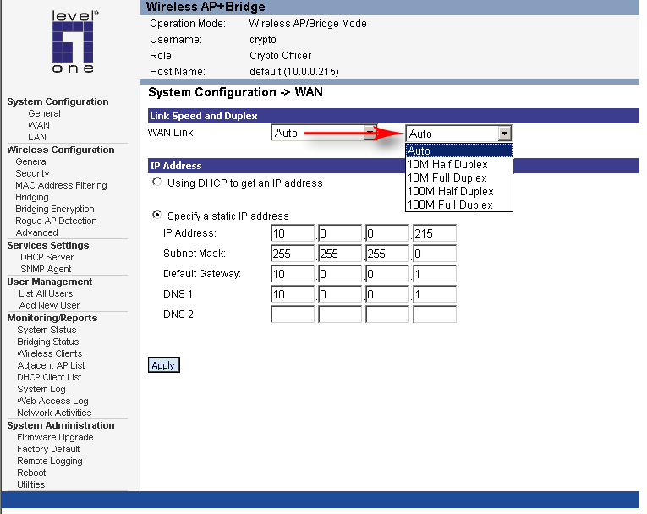View Adjacent AP List
Image resolution: width=647 pixels, height=514 pixels.
pos(51,365)
